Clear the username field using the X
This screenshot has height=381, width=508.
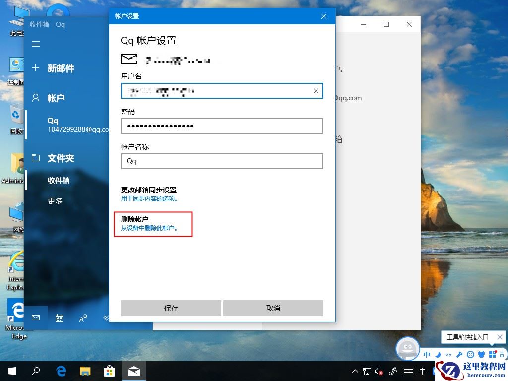point(316,91)
